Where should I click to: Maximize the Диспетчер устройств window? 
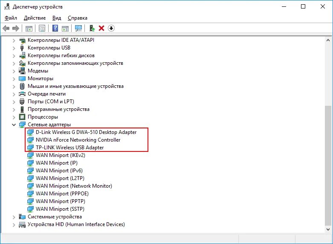tap(303, 6)
